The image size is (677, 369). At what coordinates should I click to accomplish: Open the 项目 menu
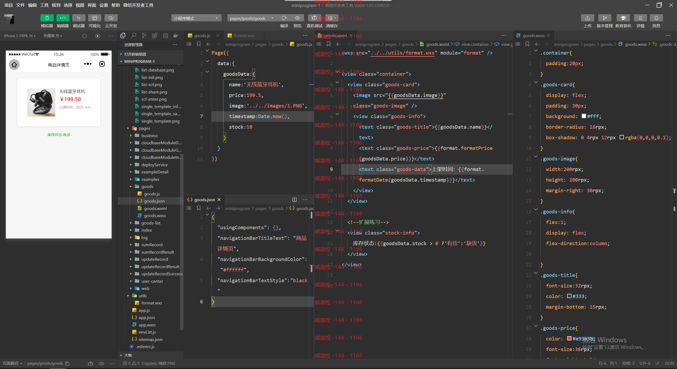[8, 5]
